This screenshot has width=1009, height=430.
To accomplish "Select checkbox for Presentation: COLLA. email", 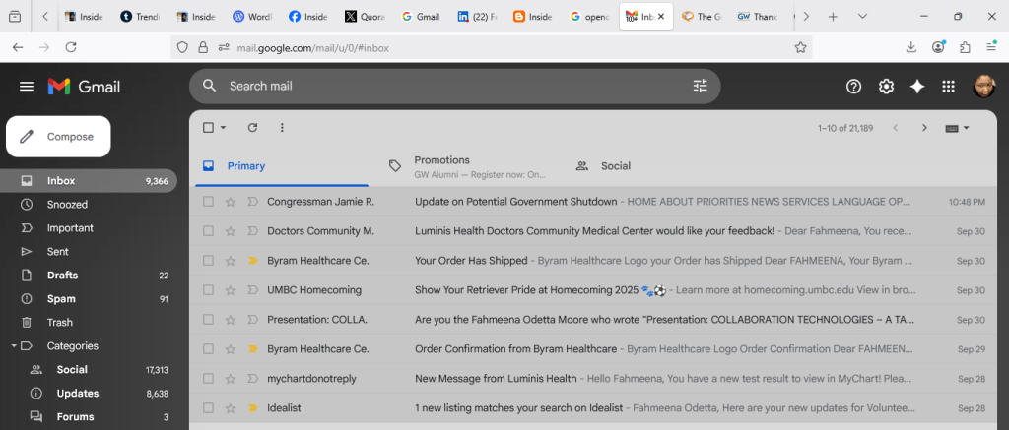I will 208,320.
